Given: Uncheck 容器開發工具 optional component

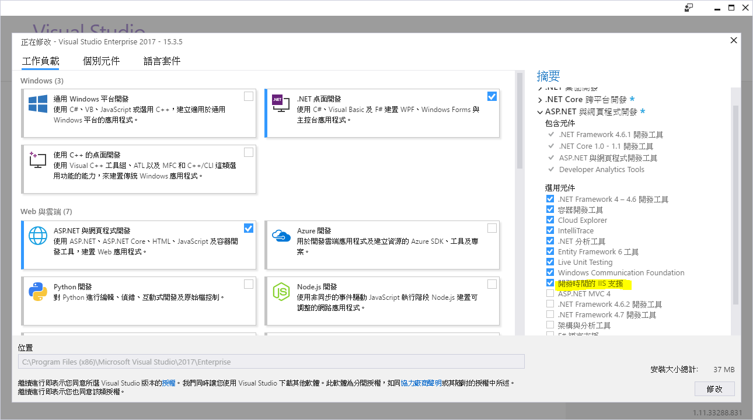Looking at the screenshot, I should pyautogui.click(x=550, y=209).
